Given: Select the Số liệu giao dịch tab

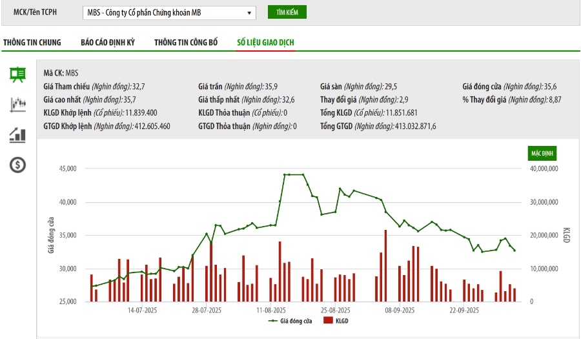Looking at the screenshot, I should coord(265,43).
